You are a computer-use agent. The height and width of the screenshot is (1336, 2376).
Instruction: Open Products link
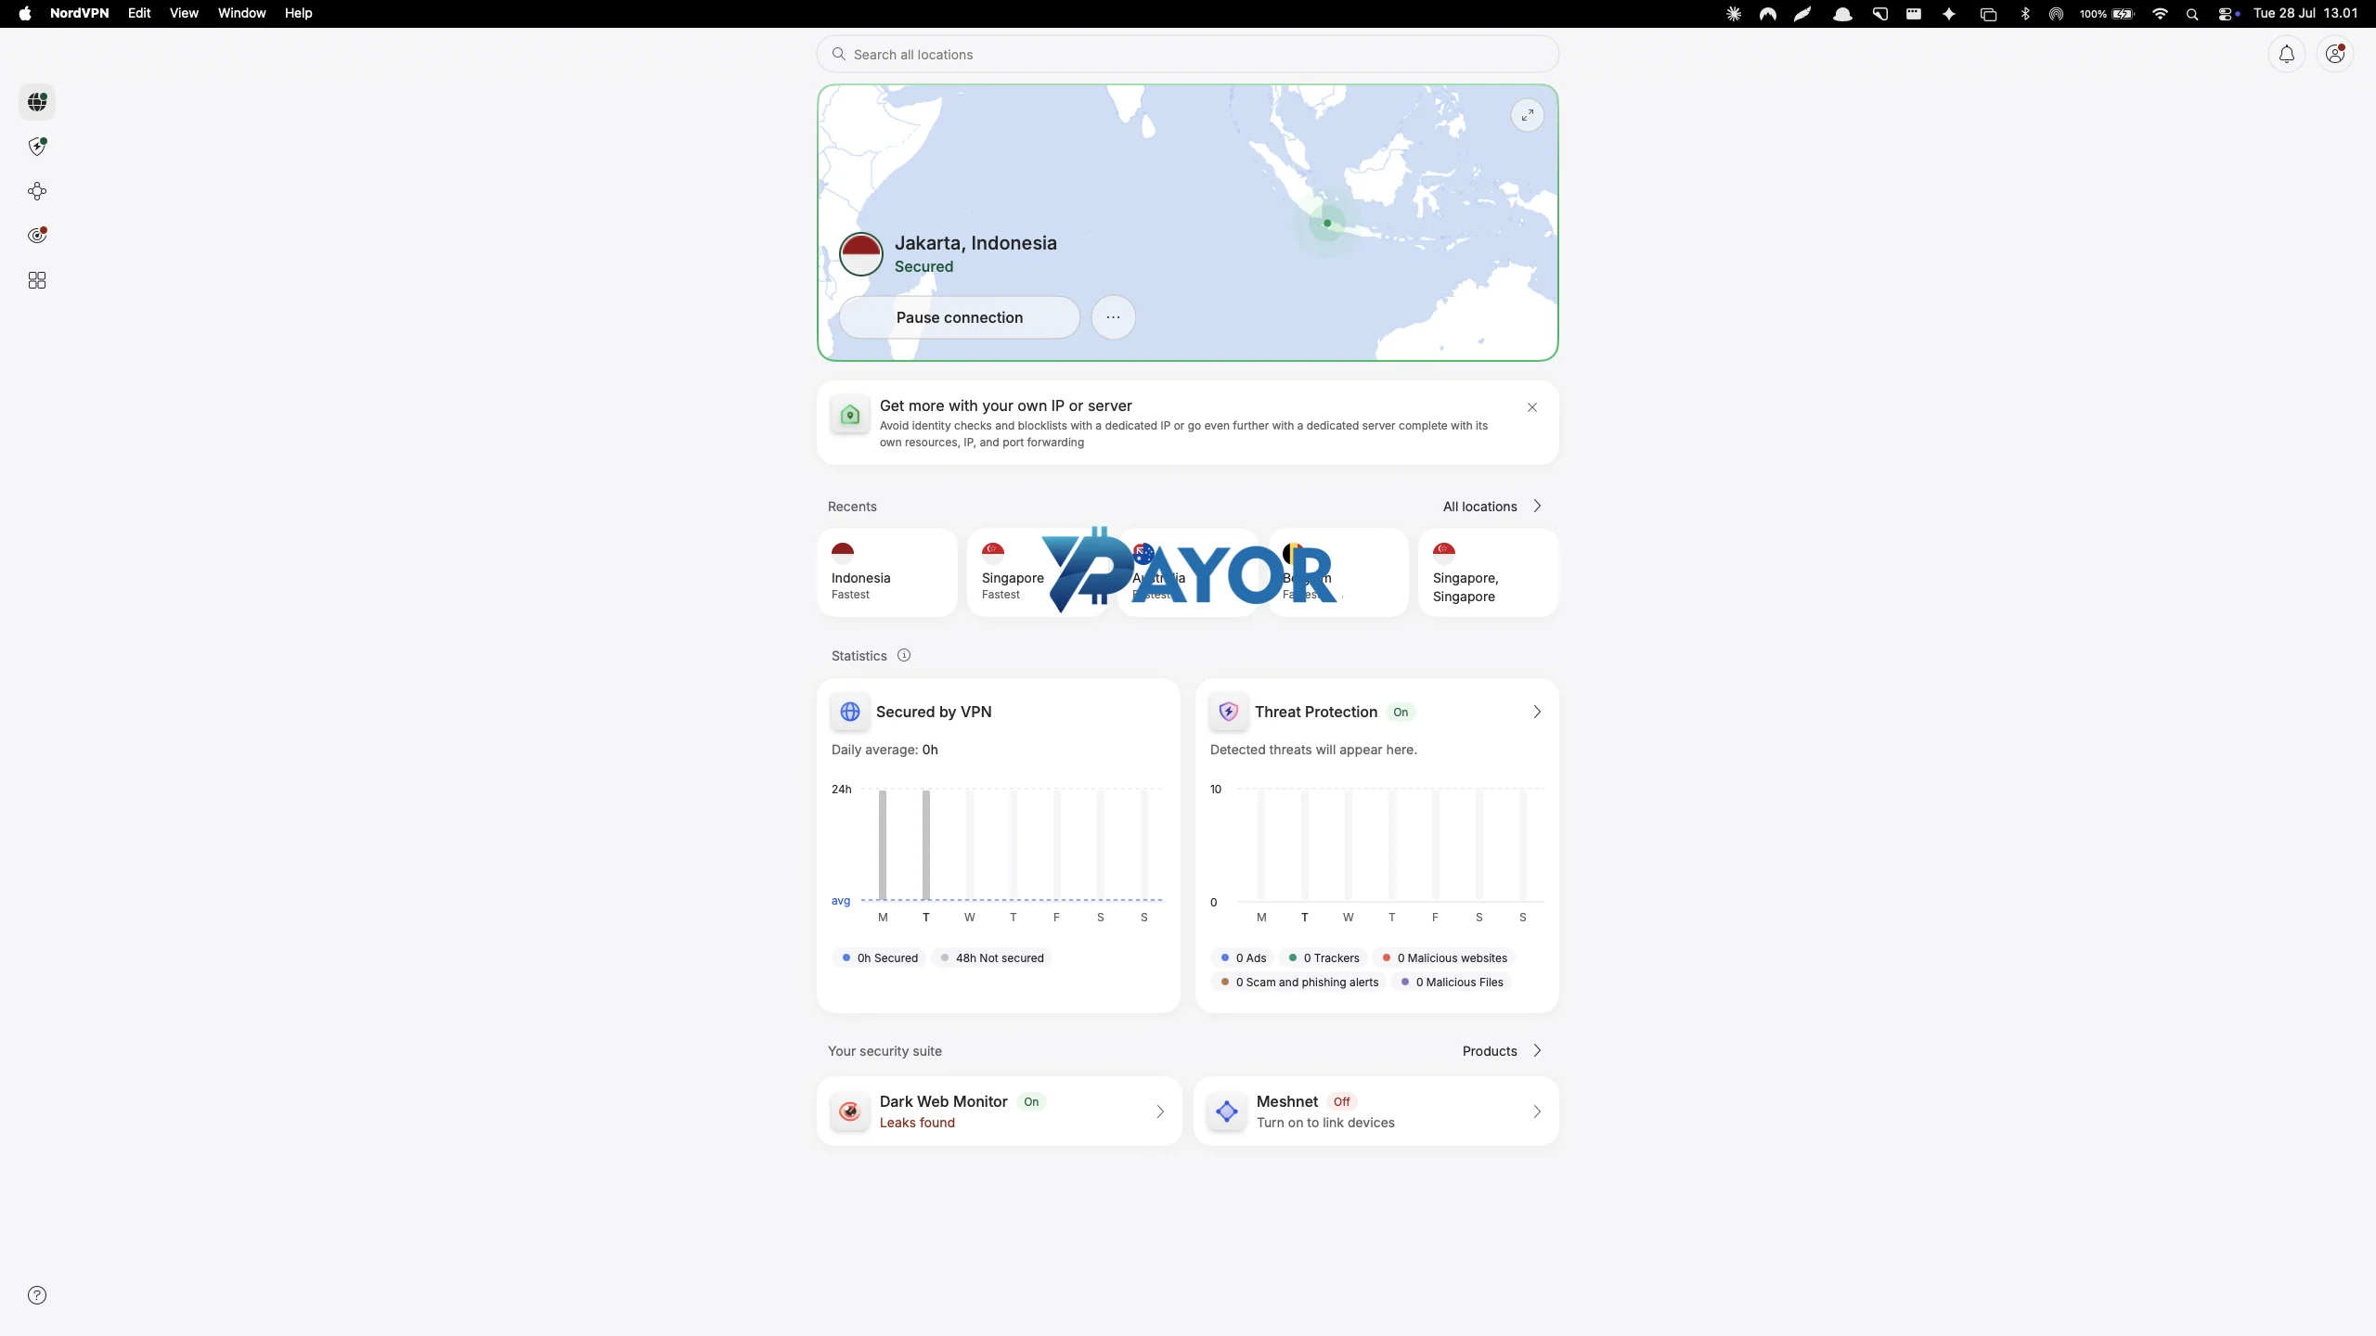point(1490,1051)
